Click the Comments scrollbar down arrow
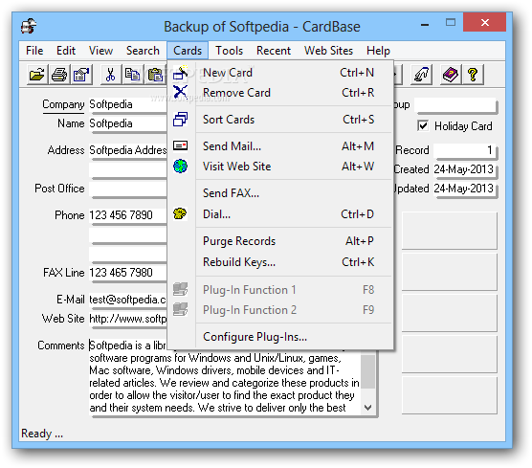This screenshot has width=532, height=468. click(x=368, y=408)
